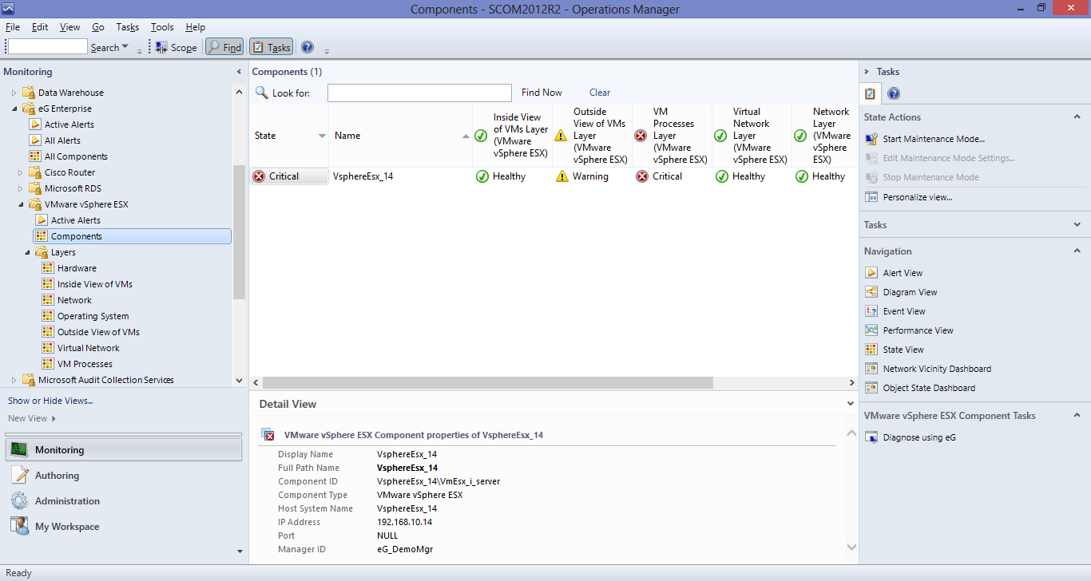The width and height of the screenshot is (1091, 581).
Task: Switch to the Help tab icon in Tasks pane
Action: [894, 94]
